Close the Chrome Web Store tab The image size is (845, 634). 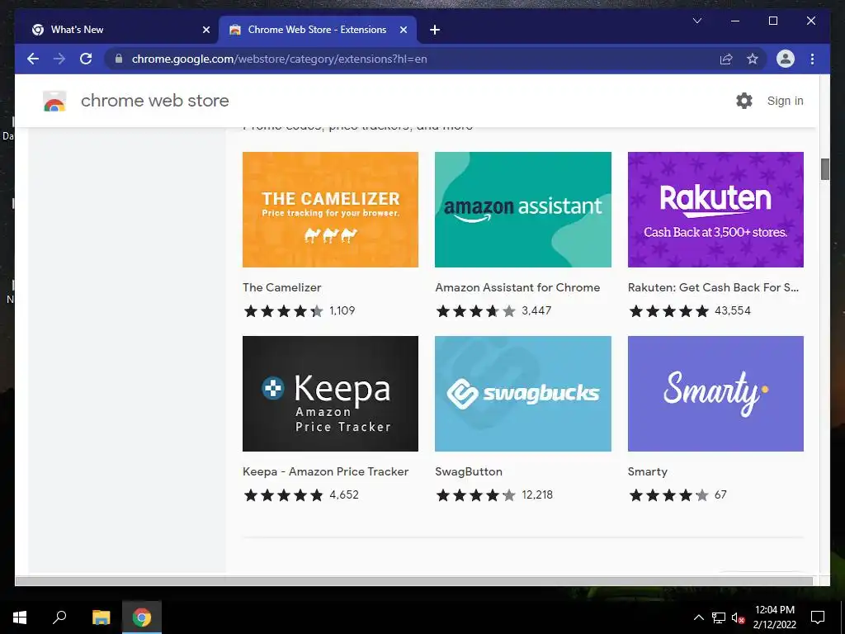tap(403, 30)
